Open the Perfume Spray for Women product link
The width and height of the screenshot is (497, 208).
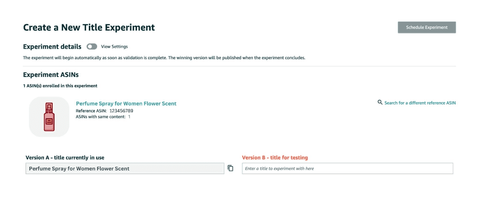pyautogui.click(x=126, y=104)
